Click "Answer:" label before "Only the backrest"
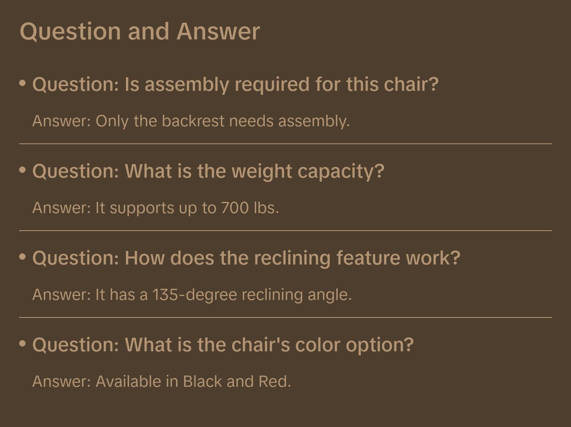The width and height of the screenshot is (571, 427). tap(61, 121)
